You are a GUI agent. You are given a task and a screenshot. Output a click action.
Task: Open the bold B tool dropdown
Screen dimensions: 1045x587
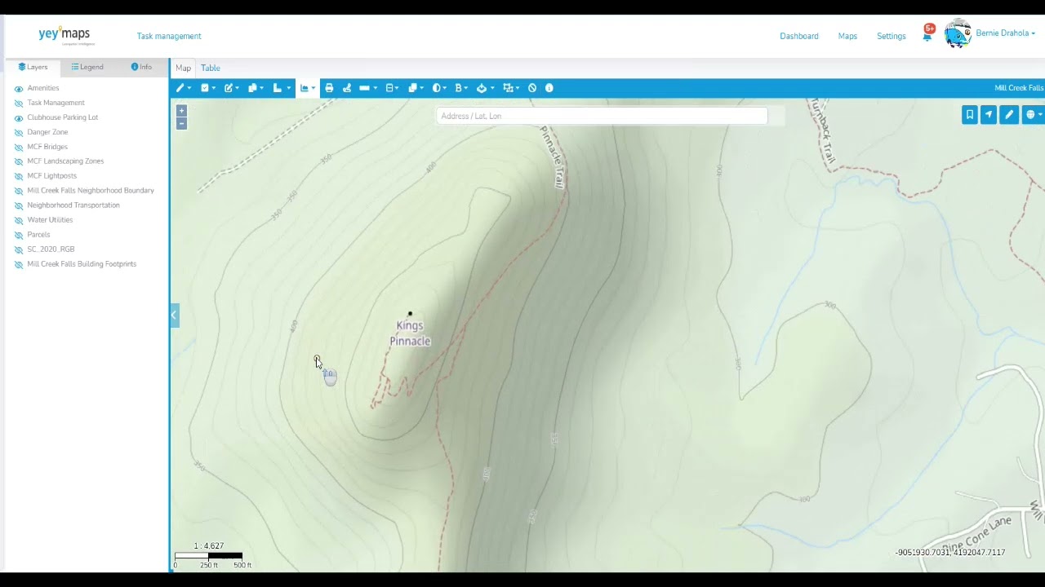[461, 88]
